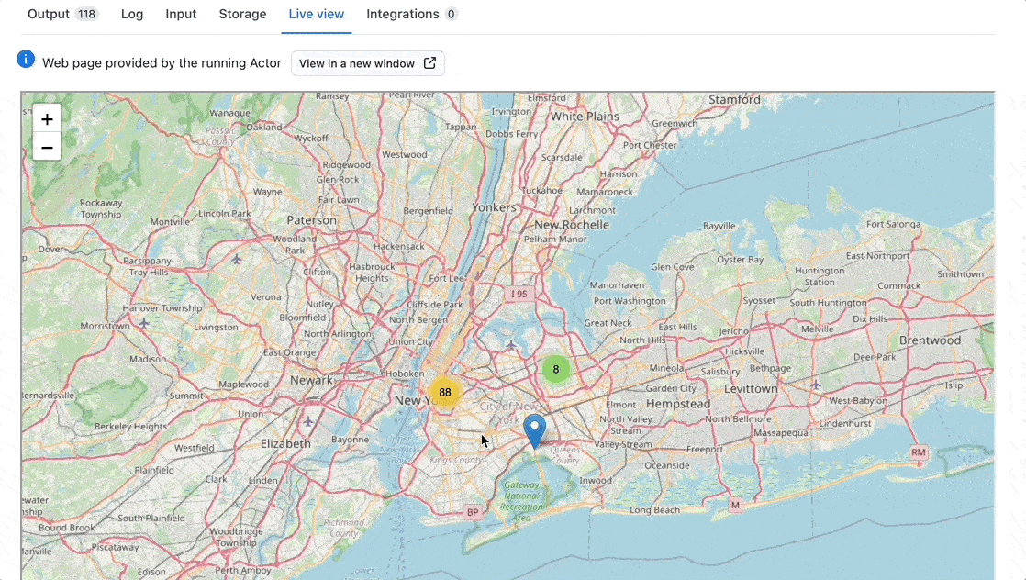Click the Elizabeth label on map
Screen dimensions: 1026x580
click(x=286, y=444)
